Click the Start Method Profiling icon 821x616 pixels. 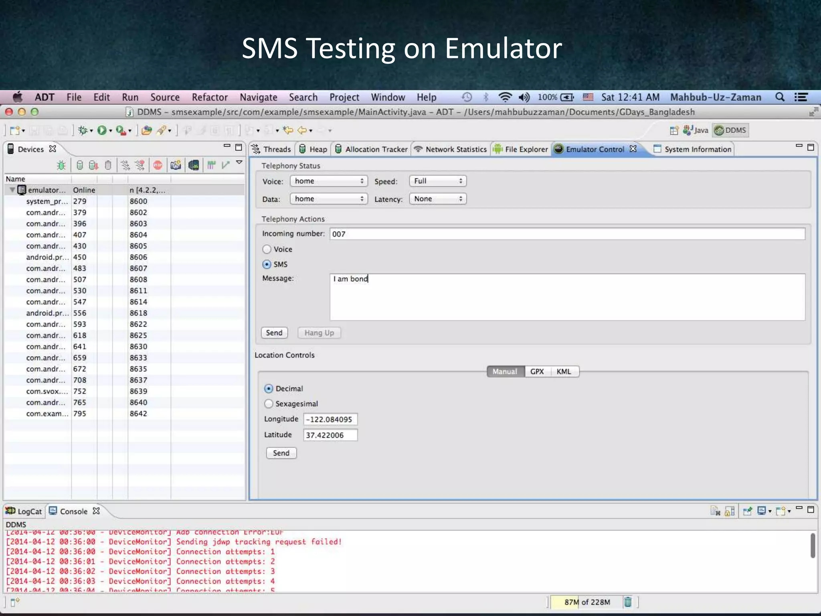coord(140,165)
